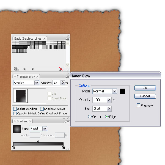
Task: Click Cancel in Inner Glow dialog
Action: click(x=145, y=96)
